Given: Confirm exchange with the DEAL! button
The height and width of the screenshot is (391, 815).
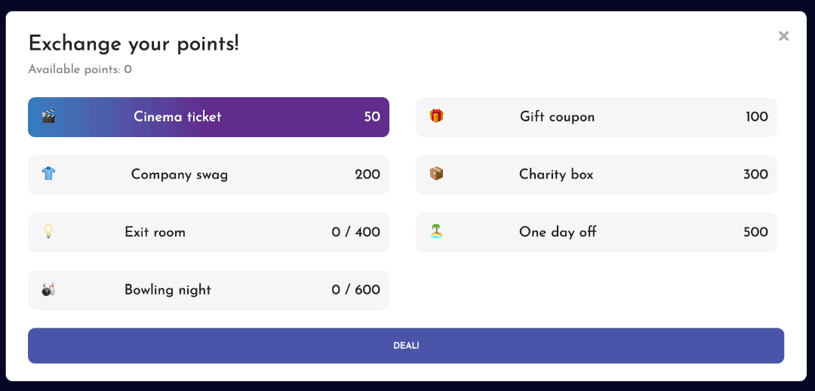Looking at the screenshot, I should (406, 345).
